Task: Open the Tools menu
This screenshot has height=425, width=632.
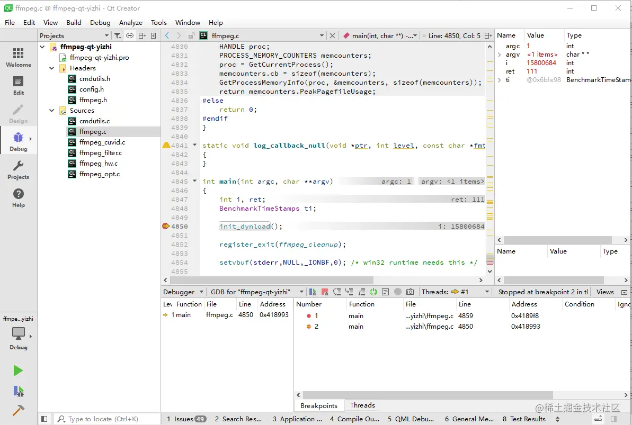Action: point(159,23)
